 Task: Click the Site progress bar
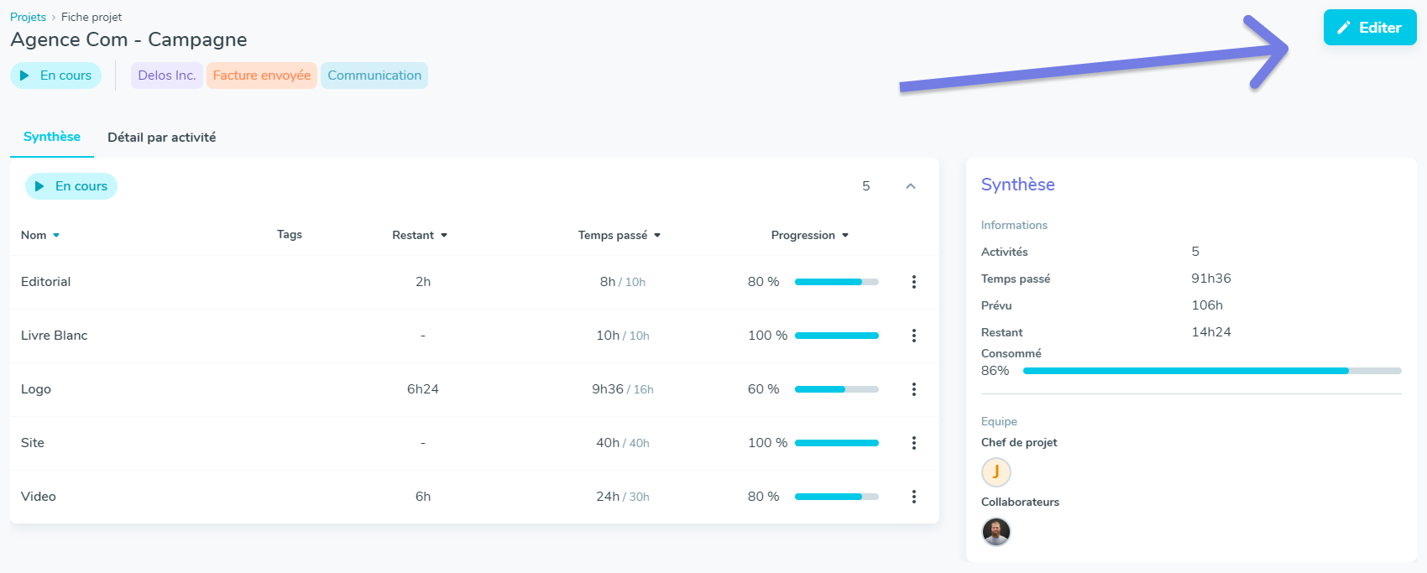tap(837, 443)
